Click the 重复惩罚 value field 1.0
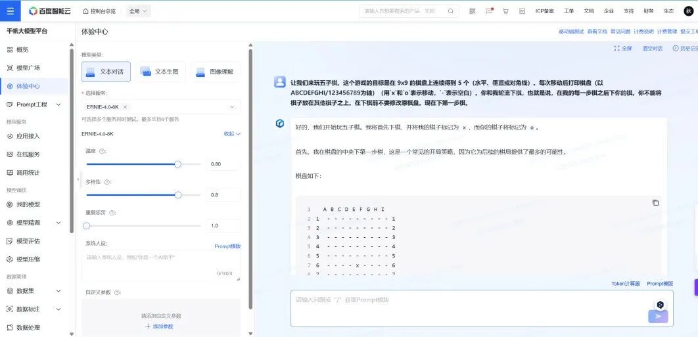The image size is (698, 337). point(223,226)
